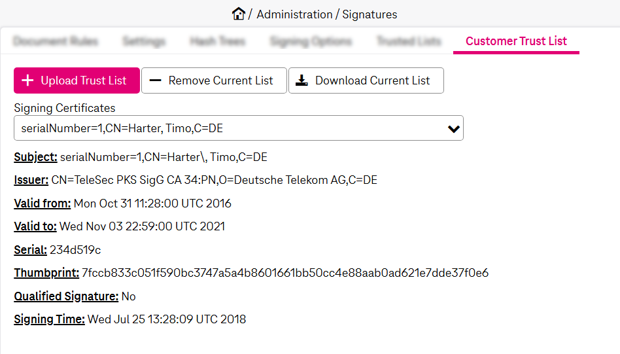The image size is (620, 354).
Task: Click the underlined Issuer label
Action: 31,180
